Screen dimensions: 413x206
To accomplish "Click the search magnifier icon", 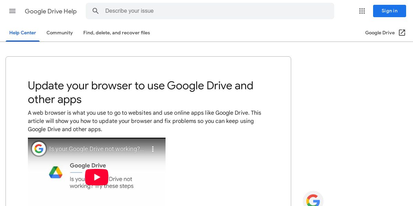I will point(96,11).
